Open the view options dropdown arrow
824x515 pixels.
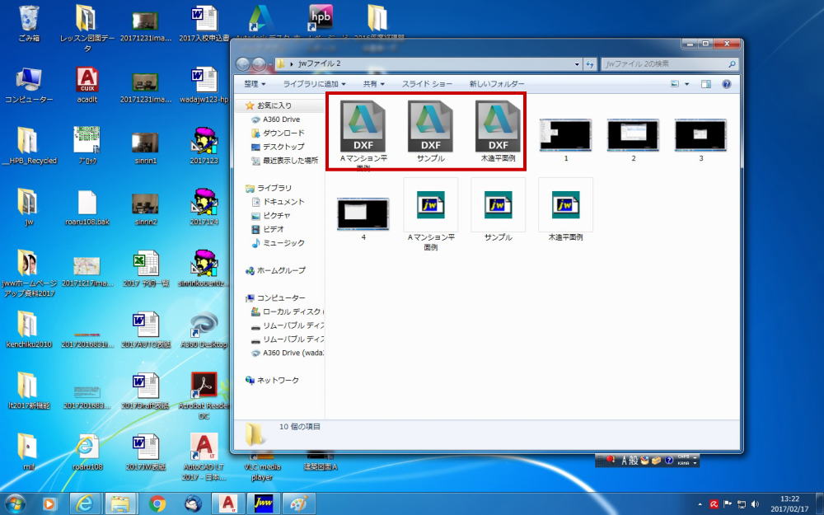[686, 84]
